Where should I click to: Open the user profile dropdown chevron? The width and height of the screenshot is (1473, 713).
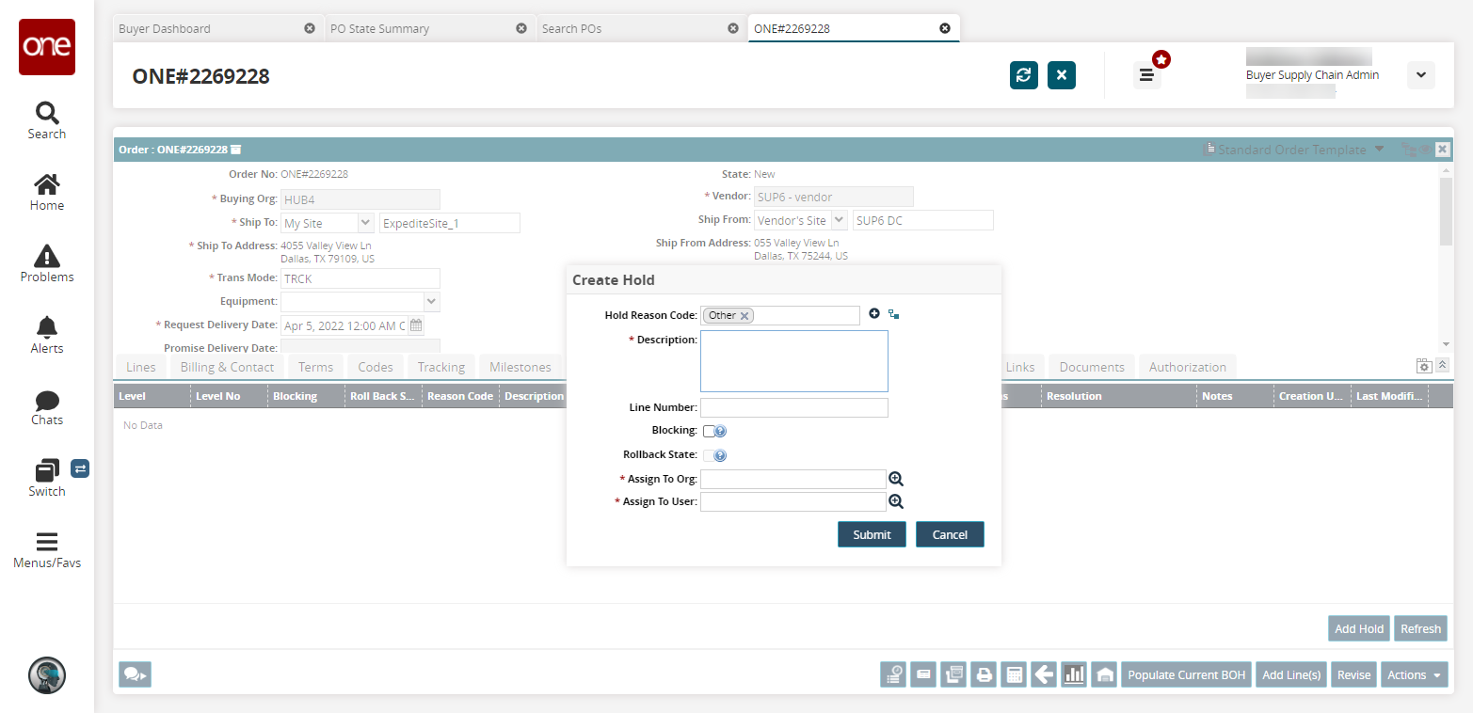point(1420,74)
